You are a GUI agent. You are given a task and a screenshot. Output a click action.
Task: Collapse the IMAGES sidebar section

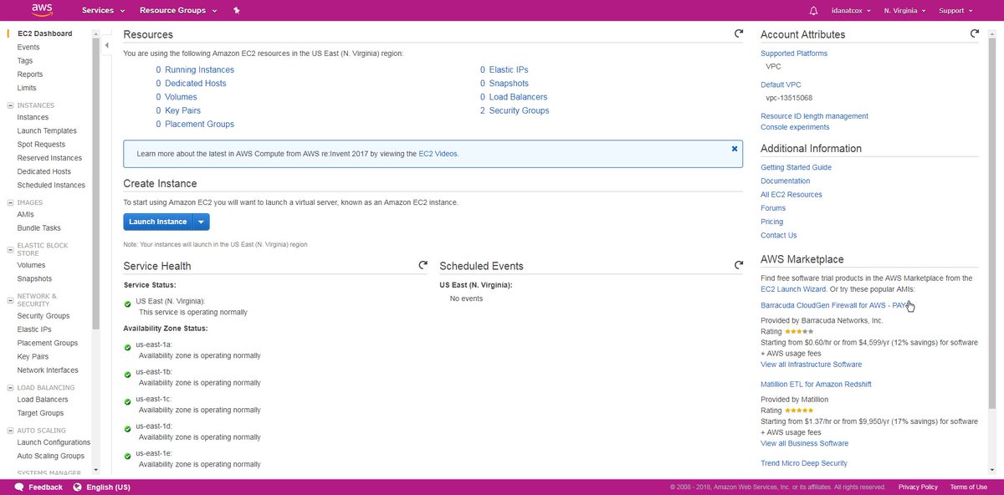(10, 202)
